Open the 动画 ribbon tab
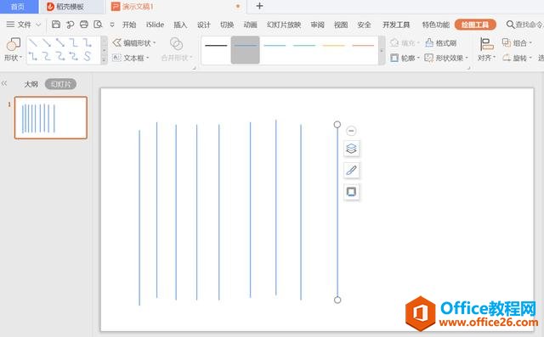The height and width of the screenshot is (337, 544). pyautogui.click(x=250, y=25)
